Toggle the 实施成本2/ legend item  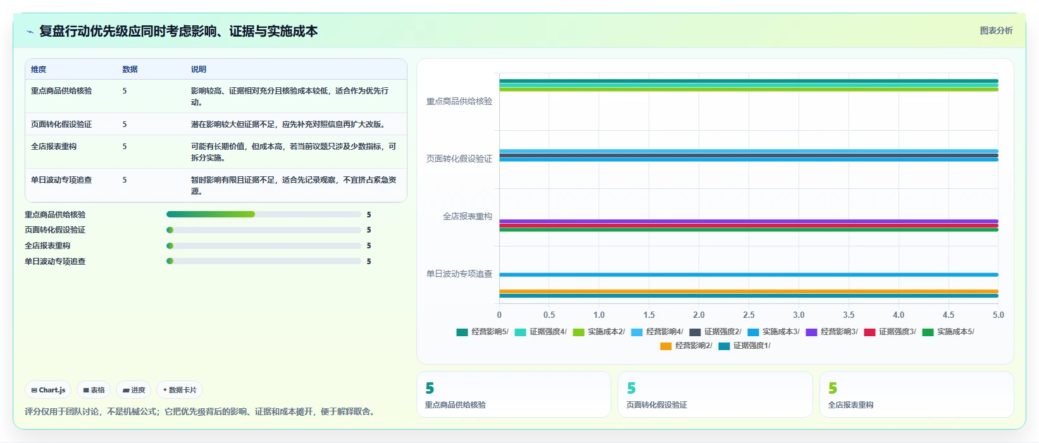(x=599, y=332)
